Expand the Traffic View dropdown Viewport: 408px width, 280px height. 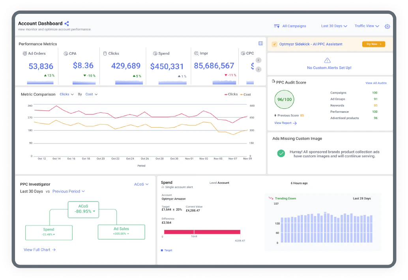point(367,26)
